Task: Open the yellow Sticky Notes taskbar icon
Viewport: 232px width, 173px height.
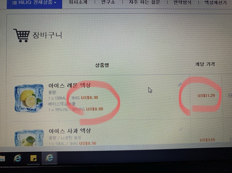Action: 33,158
